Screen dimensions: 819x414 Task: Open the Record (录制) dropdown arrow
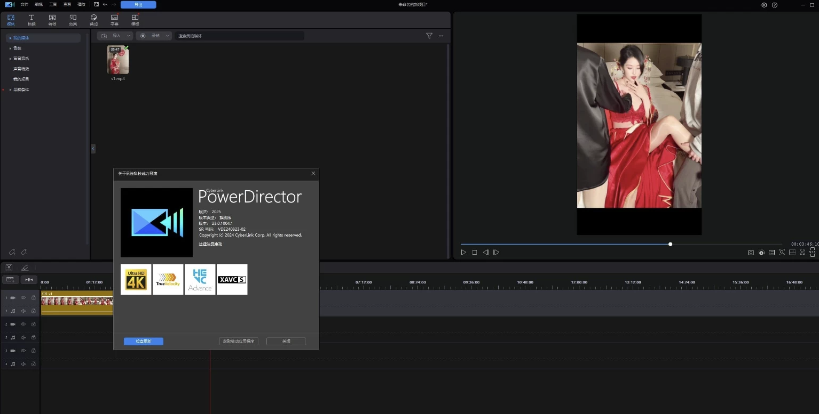click(167, 36)
